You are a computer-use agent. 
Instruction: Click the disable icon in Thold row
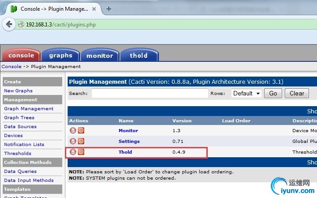81,152
